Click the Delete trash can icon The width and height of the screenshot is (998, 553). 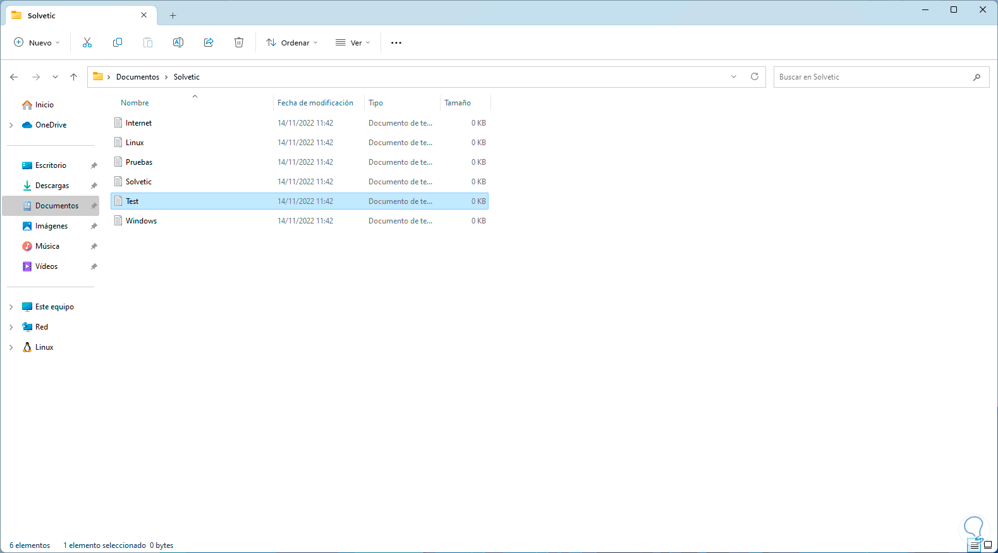tap(239, 42)
